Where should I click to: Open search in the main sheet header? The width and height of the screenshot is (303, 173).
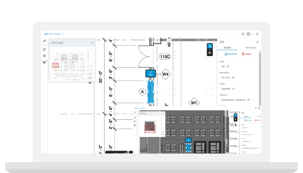pos(243,34)
